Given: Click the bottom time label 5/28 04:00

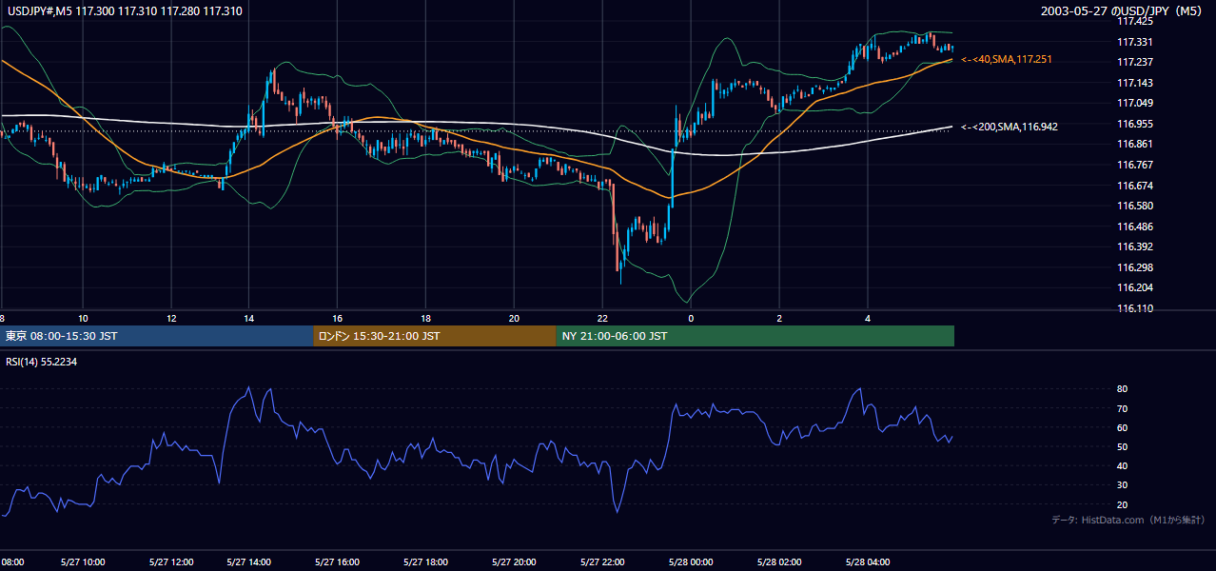Looking at the screenshot, I should [870, 562].
